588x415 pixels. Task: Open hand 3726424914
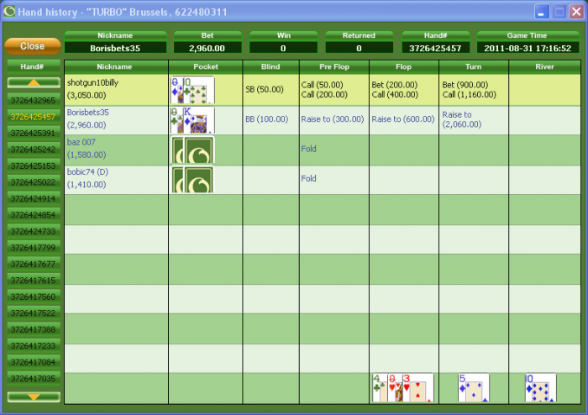click(x=34, y=198)
